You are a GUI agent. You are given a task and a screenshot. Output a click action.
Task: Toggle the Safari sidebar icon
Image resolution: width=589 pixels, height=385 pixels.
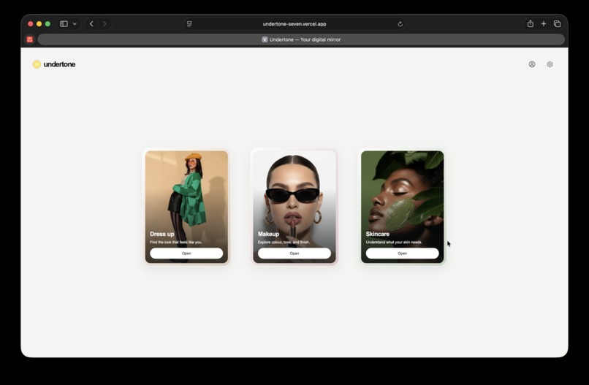[64, 23]
